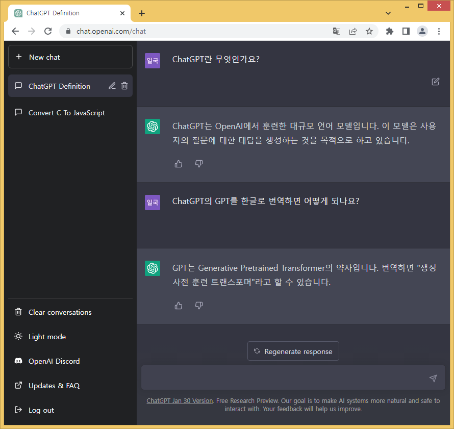Select the ChatGPT Definition browser tab
This screenshot has width=454, height=429.
pyautogui.click(x=69, y=13)
